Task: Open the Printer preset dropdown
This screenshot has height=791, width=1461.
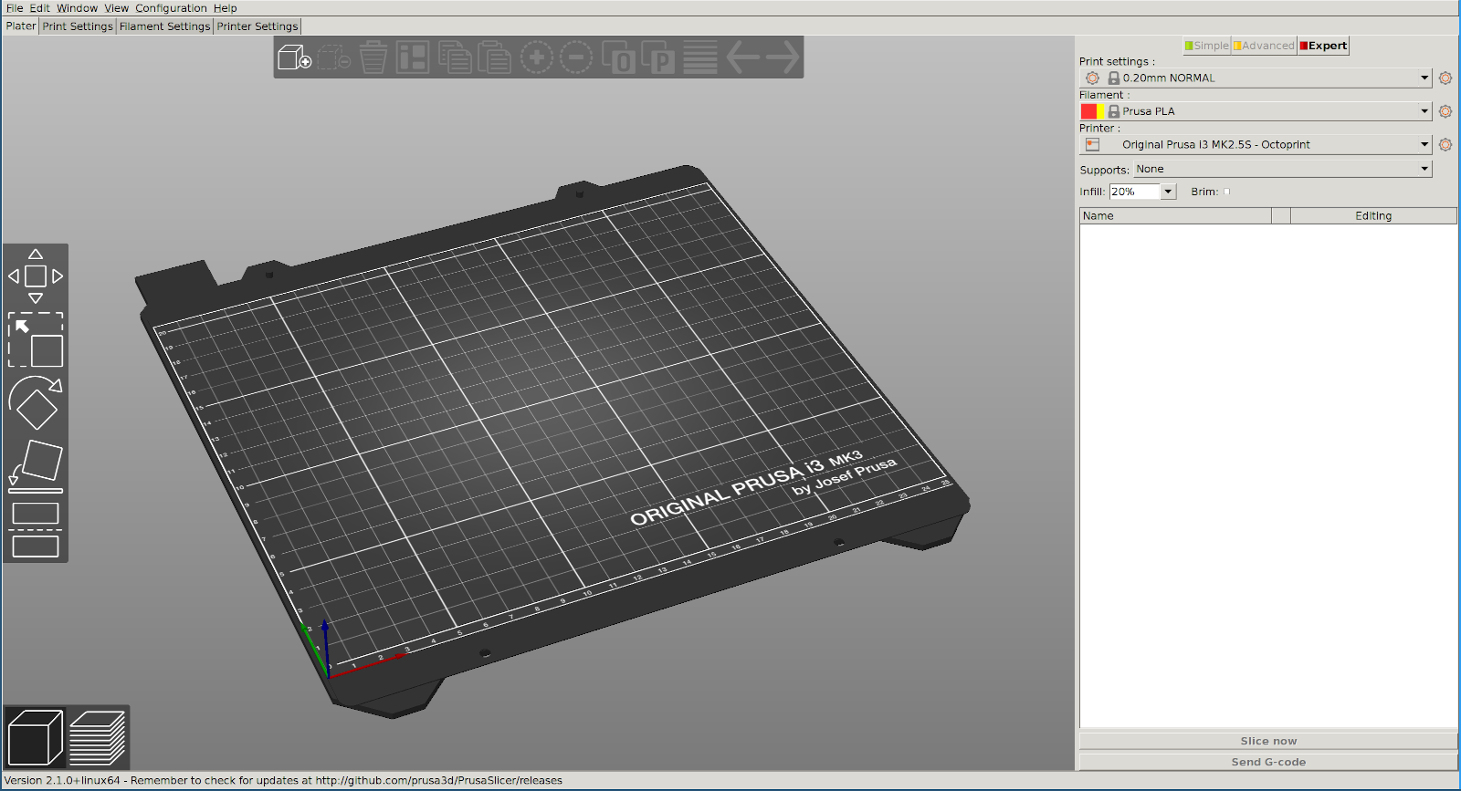Action: coord(1256,144)
